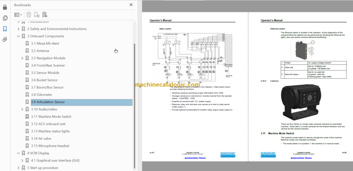
Task: Select the 3.5 Sensor Module bookmark
Action: point(45,73)
